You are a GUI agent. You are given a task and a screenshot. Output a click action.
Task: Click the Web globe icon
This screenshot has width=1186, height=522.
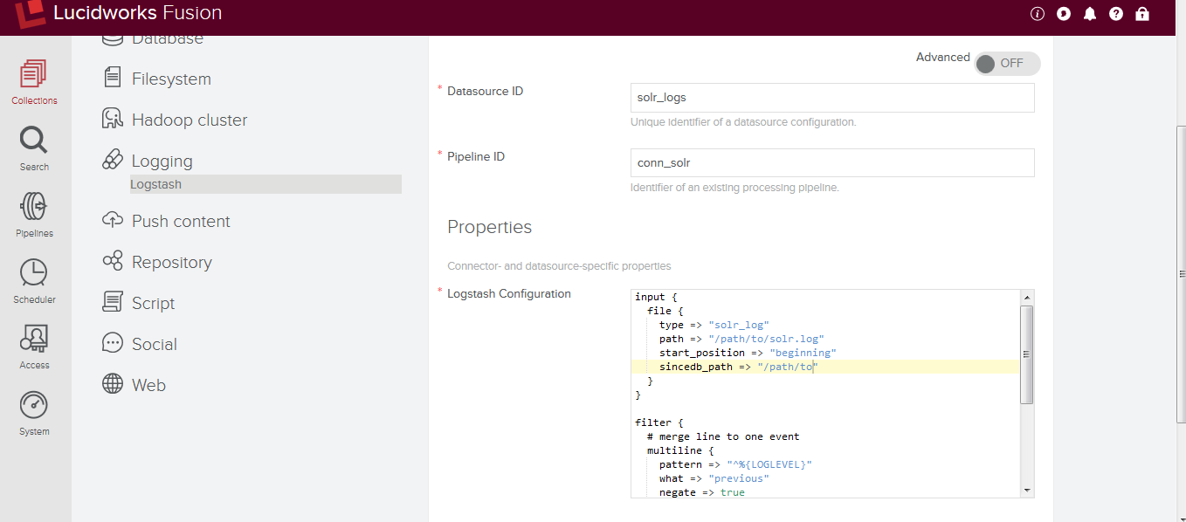[x=113, y=384]
